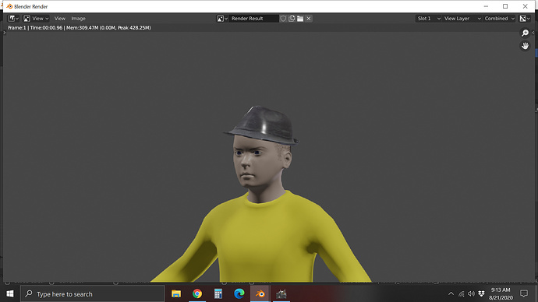Viewport: 538px width, 302px height.
Task: Open Google Chrome from taskbar
Action: tap(197, 293)
